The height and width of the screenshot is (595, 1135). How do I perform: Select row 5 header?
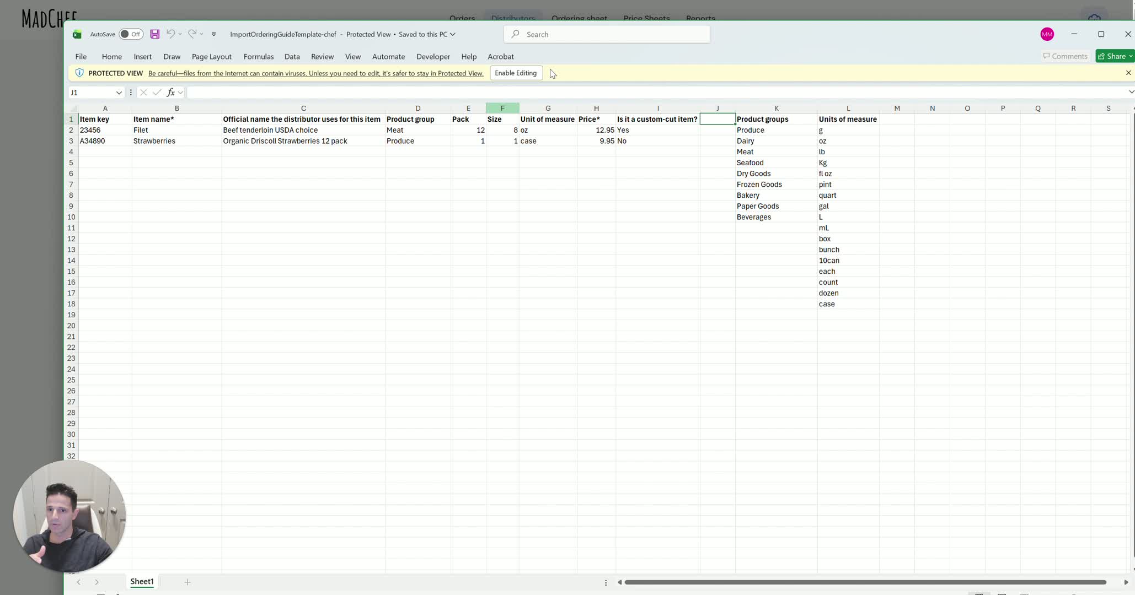71,163
